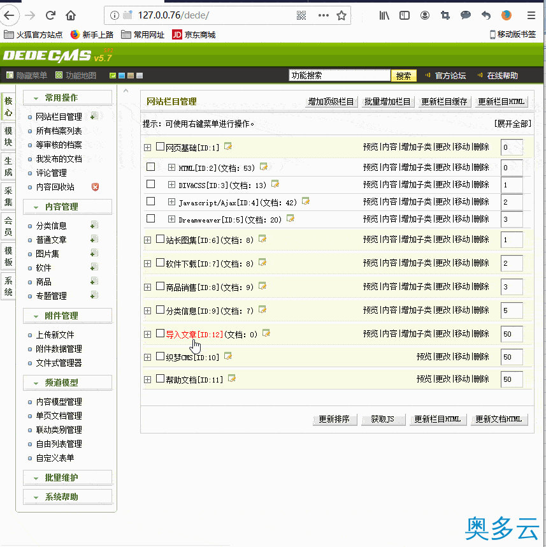
Task: Switch to the 系统 side tab
Action: click(x=8, y=286)
